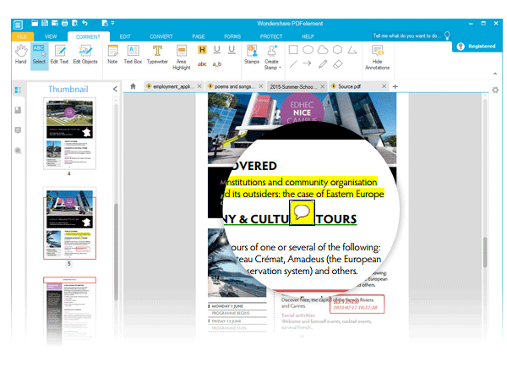This screenshot has width=507, height=379.
Task: Pick the Area Highlight tool
Action: 182,58
